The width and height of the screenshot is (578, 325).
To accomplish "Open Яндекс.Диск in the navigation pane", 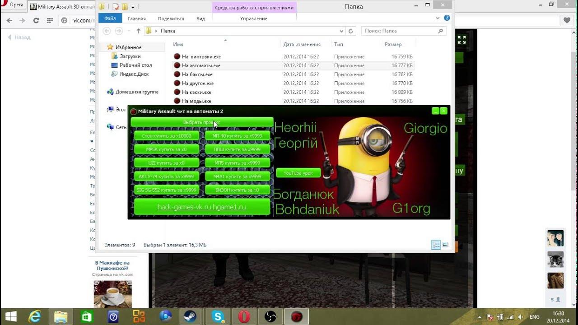I will [134, 74].
